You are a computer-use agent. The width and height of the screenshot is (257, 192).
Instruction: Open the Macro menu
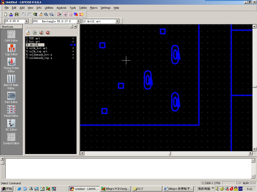coord(94,8)
